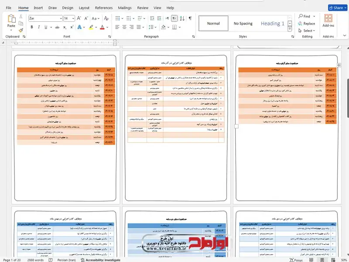This screenshot has width=349, height=262.
Task: Click the Page 1 of 20 indicator
Action: click(12, 260)
